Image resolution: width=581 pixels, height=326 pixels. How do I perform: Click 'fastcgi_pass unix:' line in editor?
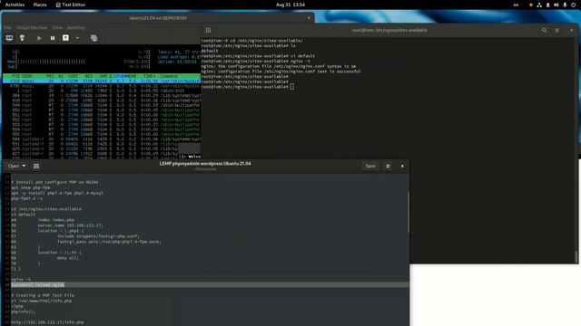(109, 242)
